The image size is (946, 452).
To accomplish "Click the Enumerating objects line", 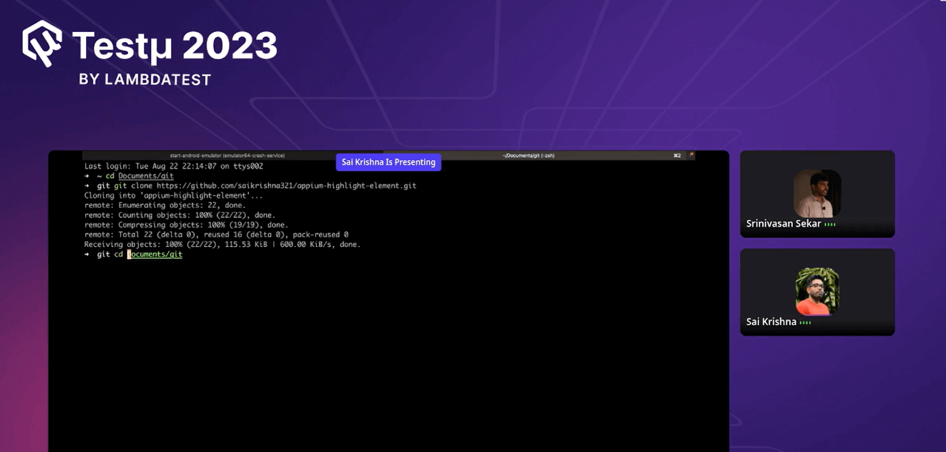I will (x=165, y=205).
